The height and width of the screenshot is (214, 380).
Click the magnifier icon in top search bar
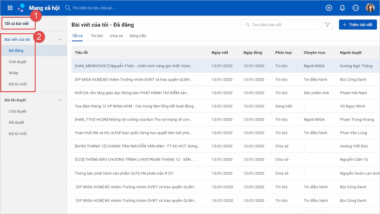pos(68,8)
